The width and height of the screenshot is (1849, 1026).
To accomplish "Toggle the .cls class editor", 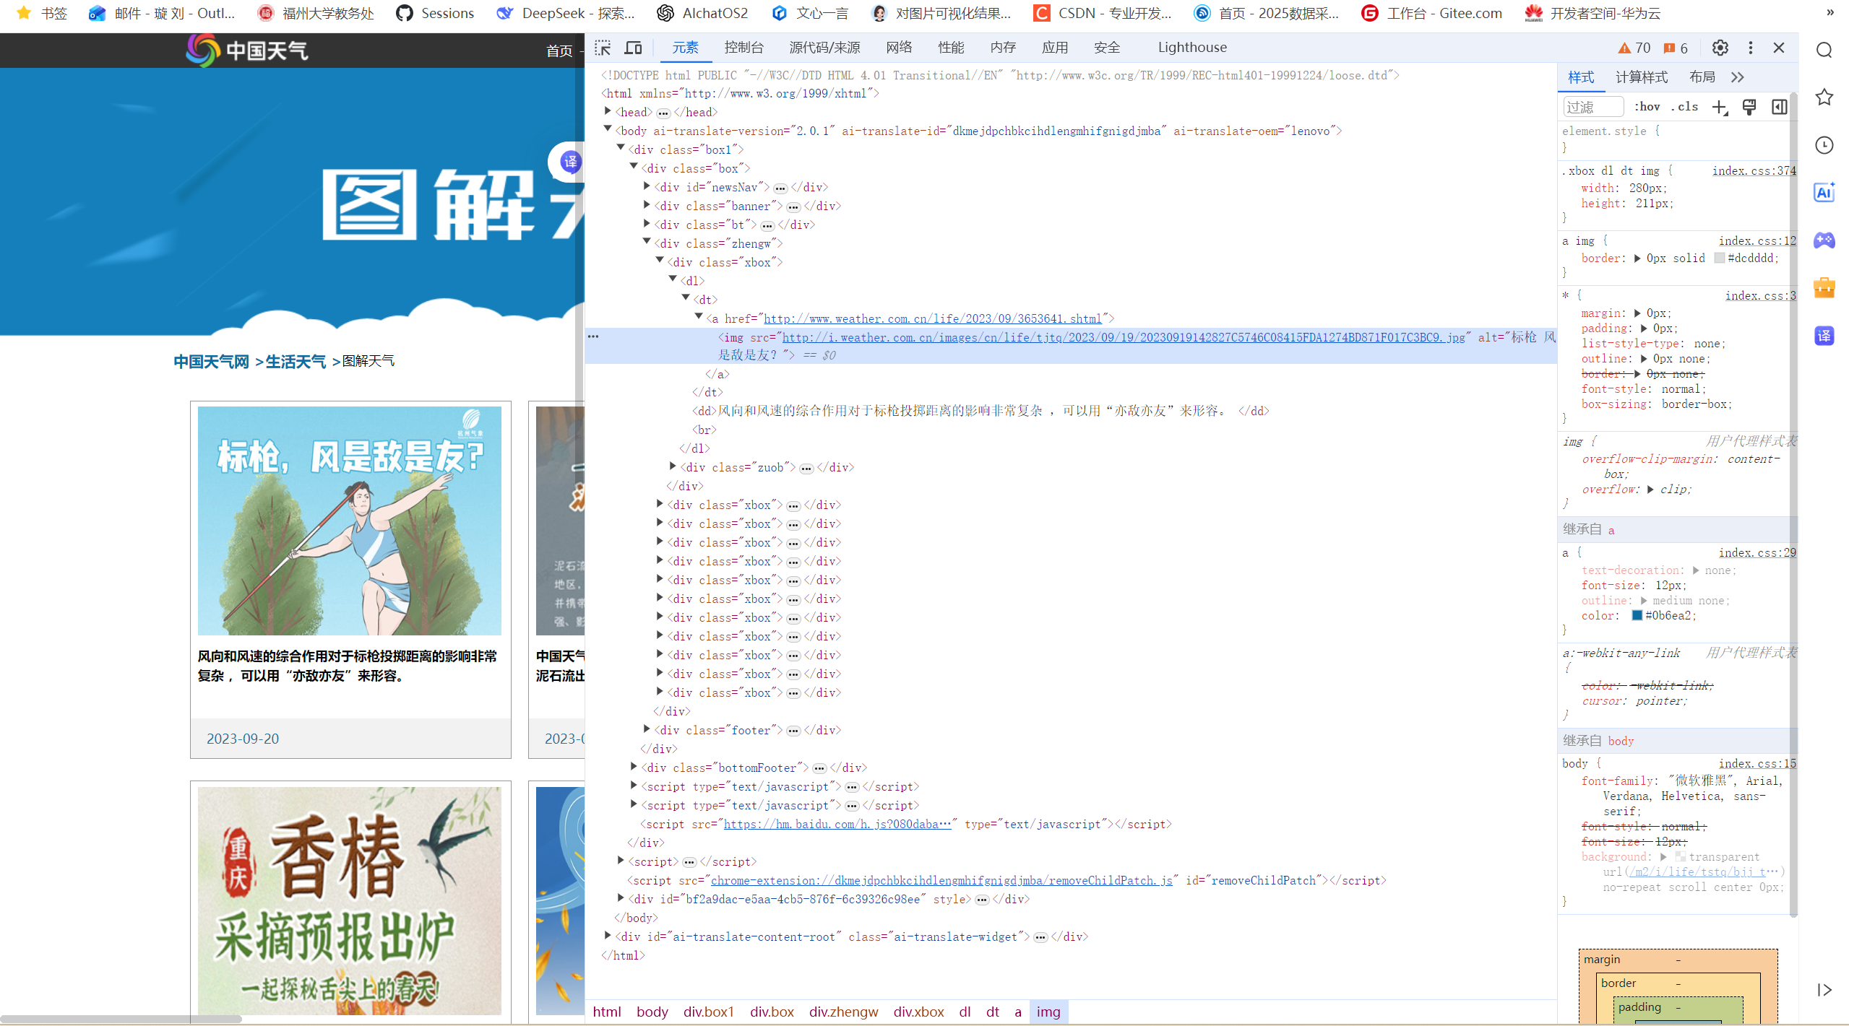I will click(1684, 107).
